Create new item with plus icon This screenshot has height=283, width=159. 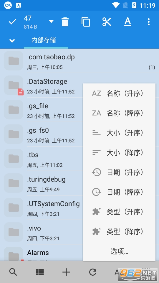pos(66,272)
